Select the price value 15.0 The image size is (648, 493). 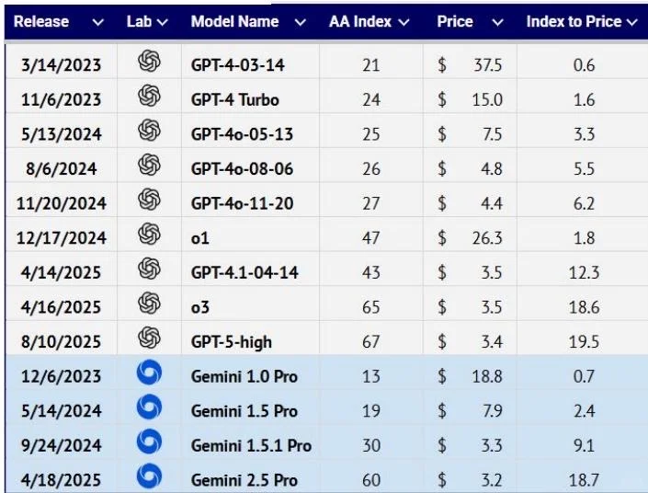tap(488, 100)
